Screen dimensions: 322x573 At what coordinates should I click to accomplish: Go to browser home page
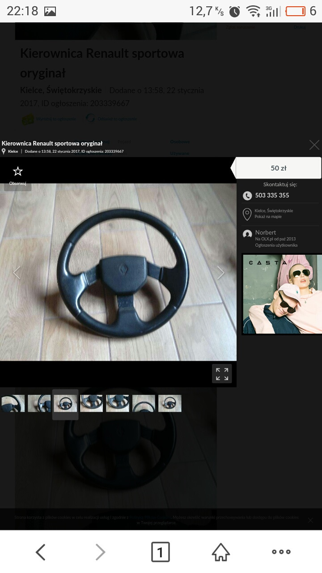(x=220, y=552)
